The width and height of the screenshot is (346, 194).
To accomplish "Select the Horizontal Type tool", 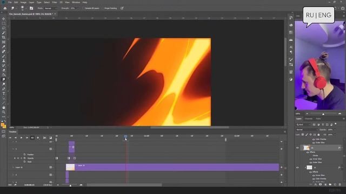I will point(4,93).
